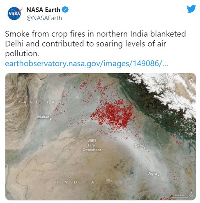Screen dimensions: 200x203
Task: Click the Multan text label on map
Action: point(43,117)
